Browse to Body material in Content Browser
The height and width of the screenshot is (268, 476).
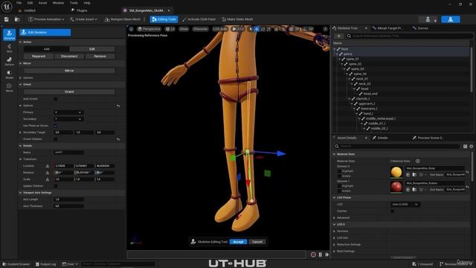tap(414, 175)
